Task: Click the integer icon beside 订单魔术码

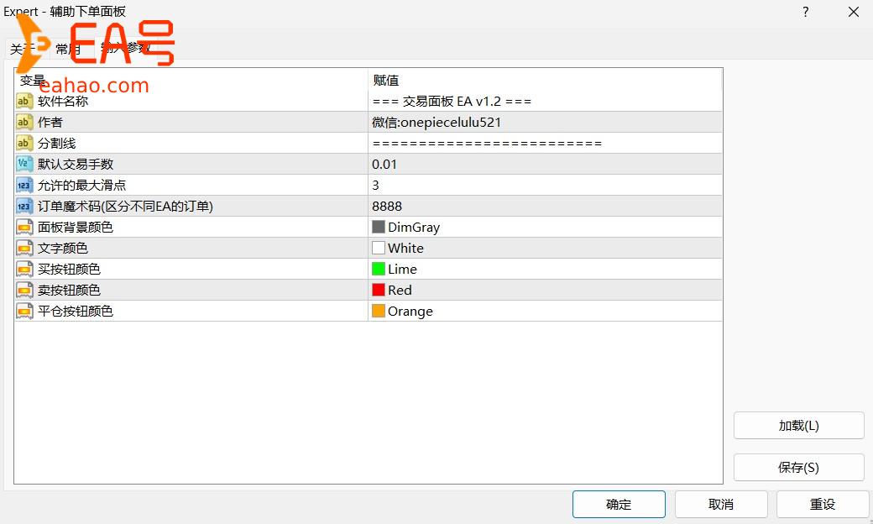Action: pos(24,207)
